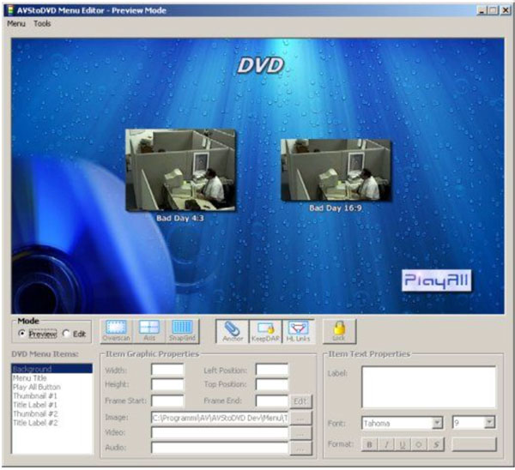Select Title Label #2 list item
The image size is (515, 470).
tap(51, 423)
